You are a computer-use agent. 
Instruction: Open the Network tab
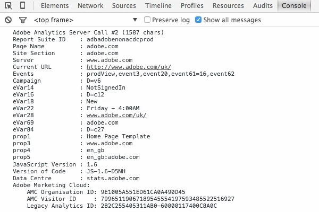coord(90,6)
